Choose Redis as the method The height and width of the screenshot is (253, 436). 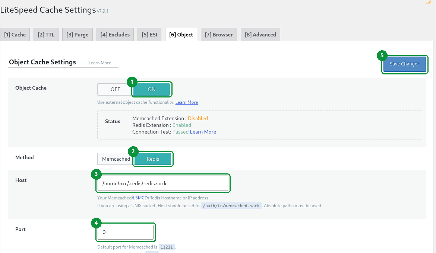(x=153, y=159)
